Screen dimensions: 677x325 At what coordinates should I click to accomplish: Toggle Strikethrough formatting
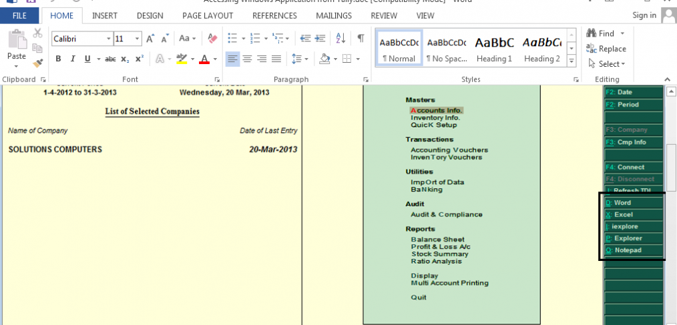[x=111, y=59]
